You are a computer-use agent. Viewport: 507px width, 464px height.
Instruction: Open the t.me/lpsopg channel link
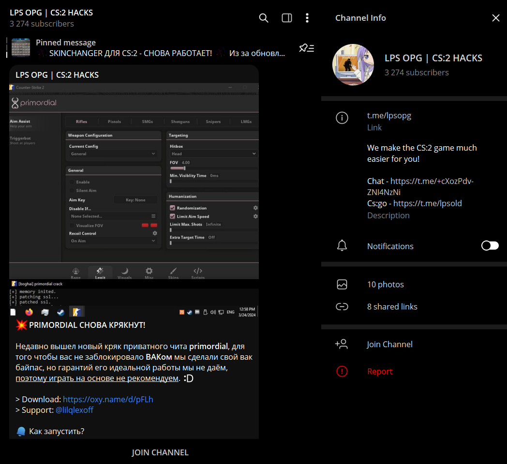(x=389, y=116)
